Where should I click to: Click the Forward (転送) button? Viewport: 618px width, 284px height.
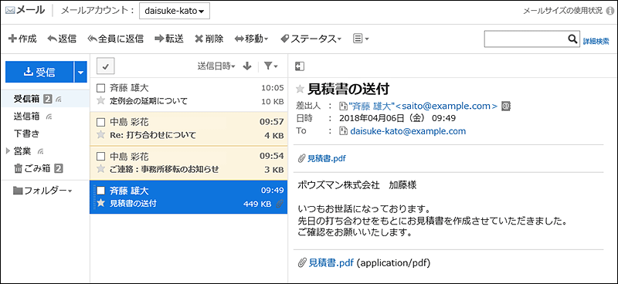[x=169, y=39]
